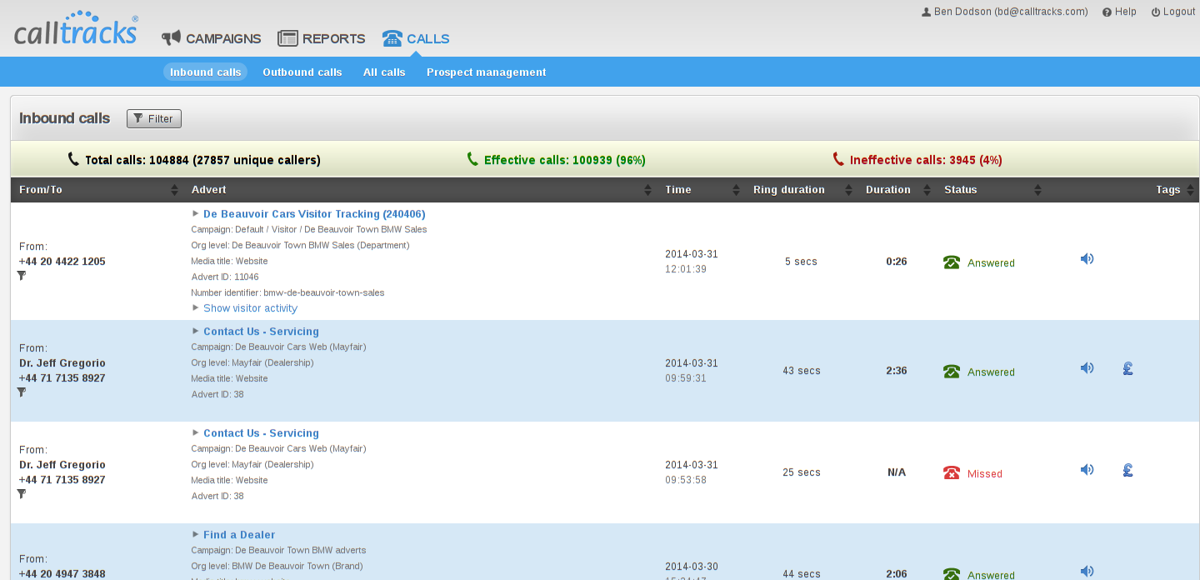Screen dimensions: 1200x580
Task: Select phone number +44 20 4947 3848
Action: coord(62,573)
